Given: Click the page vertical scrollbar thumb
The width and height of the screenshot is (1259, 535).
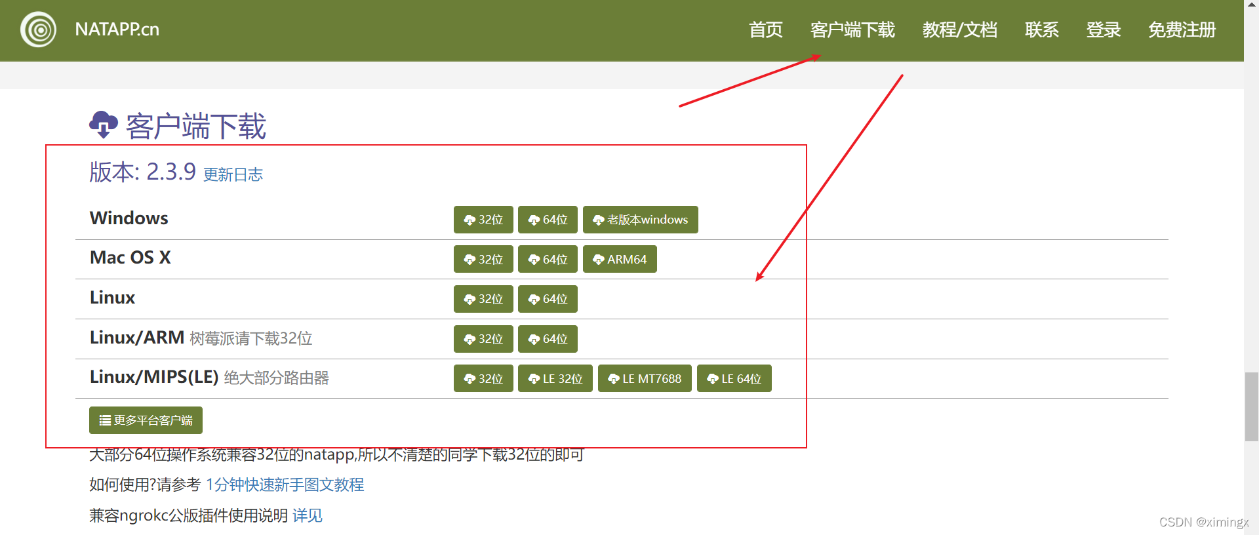Looking at the screenshot, I should [1252, 406].
